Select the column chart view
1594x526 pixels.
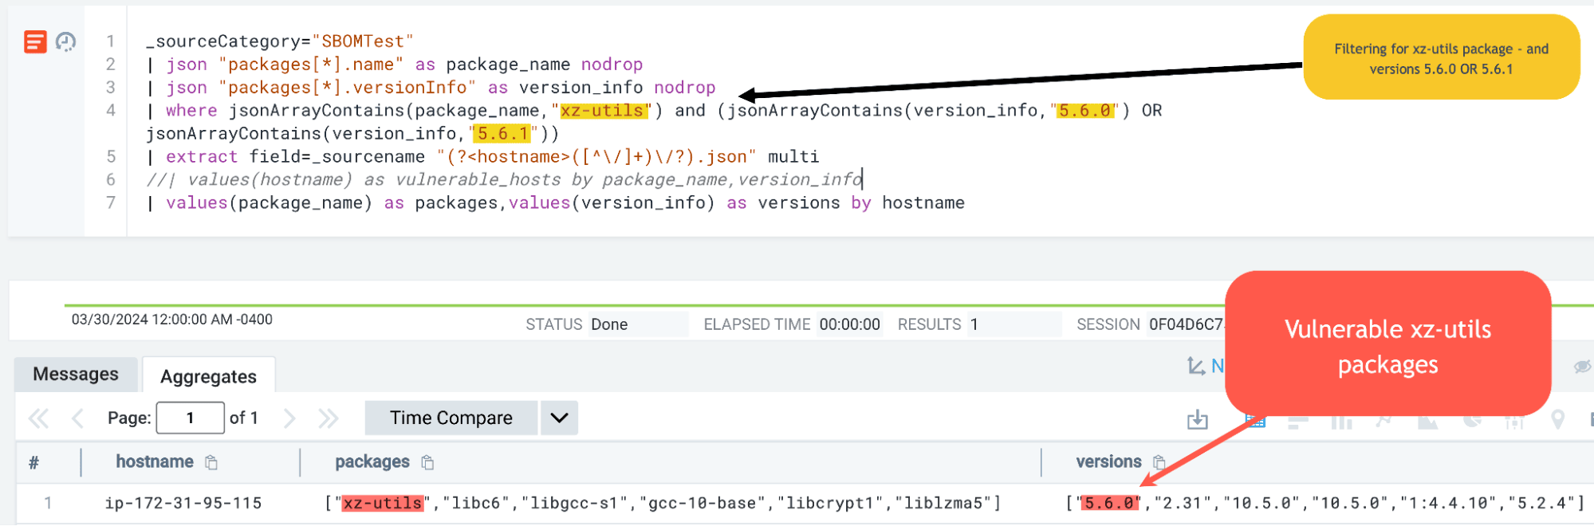tap(1342, 421)
